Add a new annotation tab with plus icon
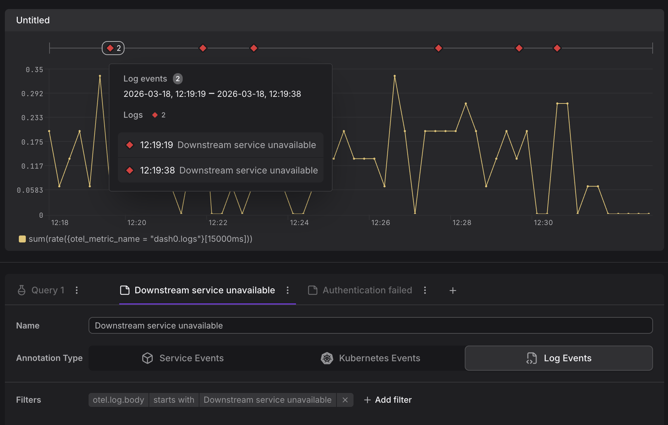Screen dimensions: 668x425 [453, 291]
